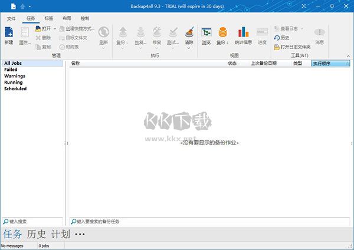Open quick access toolbar dropdown arrow
Image resolution: width=354 pixels, height=250 pixels.
click(29, 6)
